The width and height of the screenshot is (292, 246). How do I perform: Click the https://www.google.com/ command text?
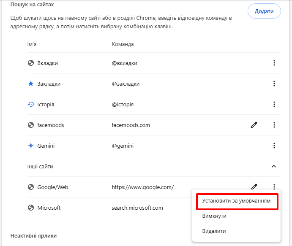[142, 187]
